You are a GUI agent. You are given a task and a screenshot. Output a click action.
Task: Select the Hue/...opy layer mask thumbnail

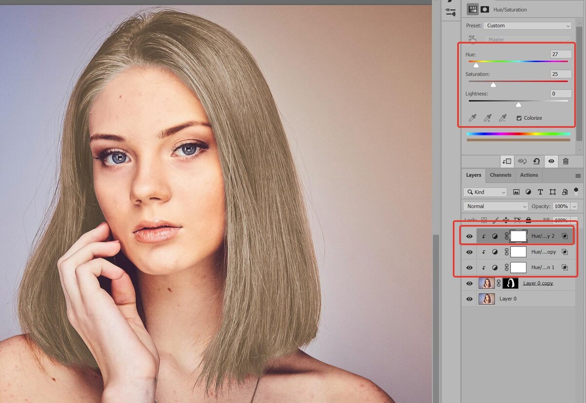(x=518, y=252)
